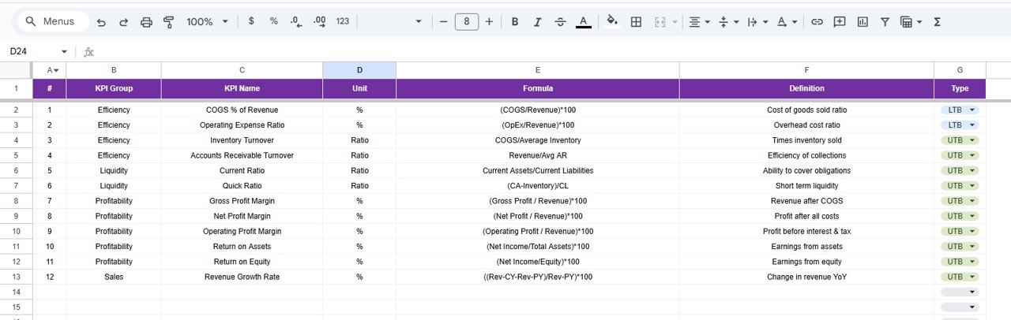The width and height of the screenshot is (1011, 320).
Task: Open the Borders tool in the toolbar
Action: (636, 22)
